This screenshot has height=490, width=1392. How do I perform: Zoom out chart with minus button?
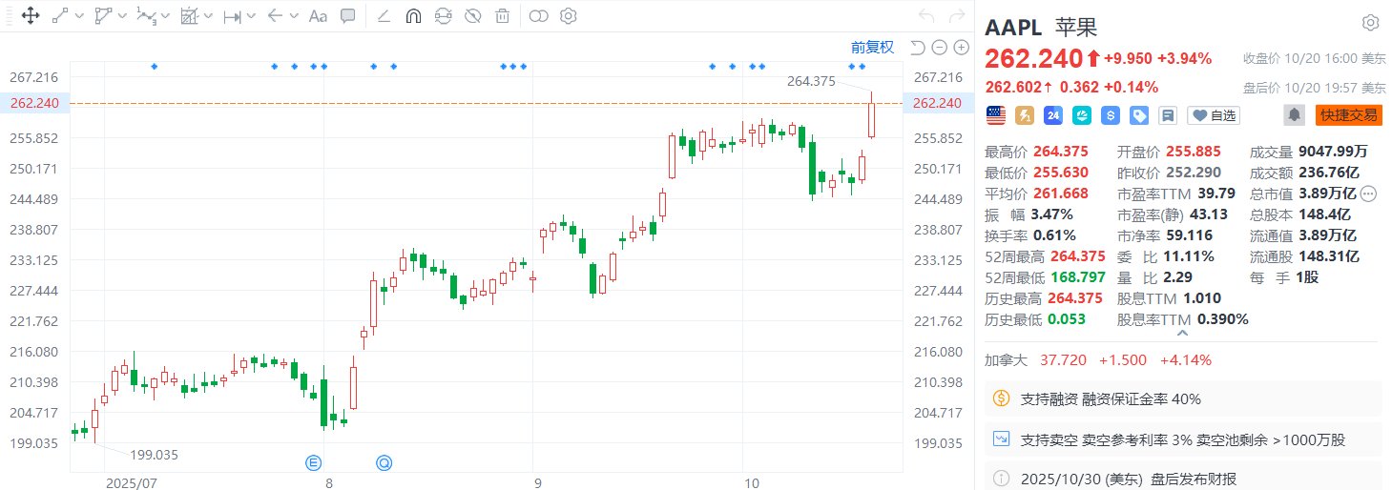click(x=939, y=48)
